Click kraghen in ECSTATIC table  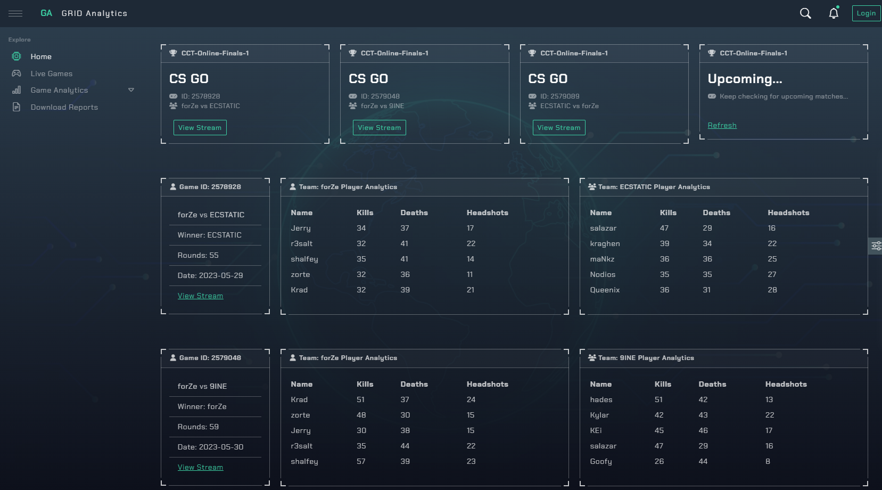pyautogui.click(x=605, y=243)
